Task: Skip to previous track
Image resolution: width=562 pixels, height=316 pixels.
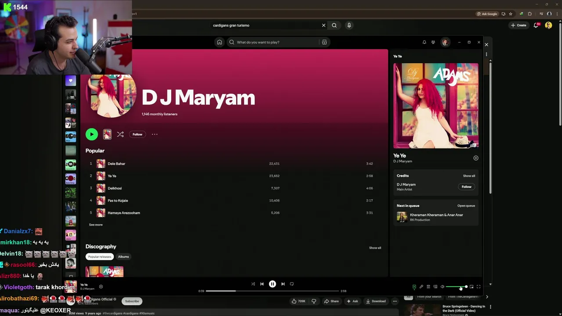Action: 262,284
